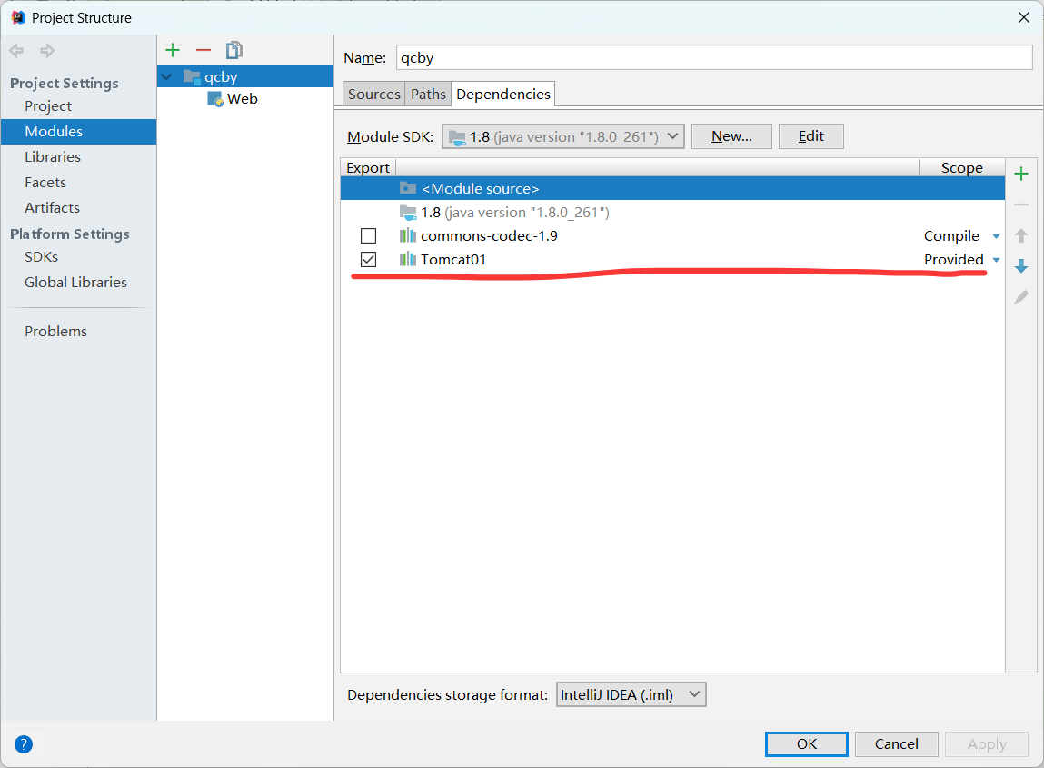Image resolution: width=1044 pixels, height=768 pixels.
Task: Select the Tomcat01 dependency row
Action: point(672,259)
